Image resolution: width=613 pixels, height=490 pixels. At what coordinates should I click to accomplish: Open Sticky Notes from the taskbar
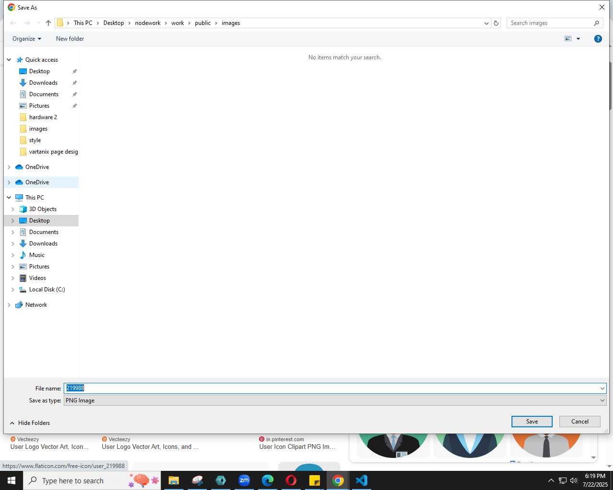[315, 480]
